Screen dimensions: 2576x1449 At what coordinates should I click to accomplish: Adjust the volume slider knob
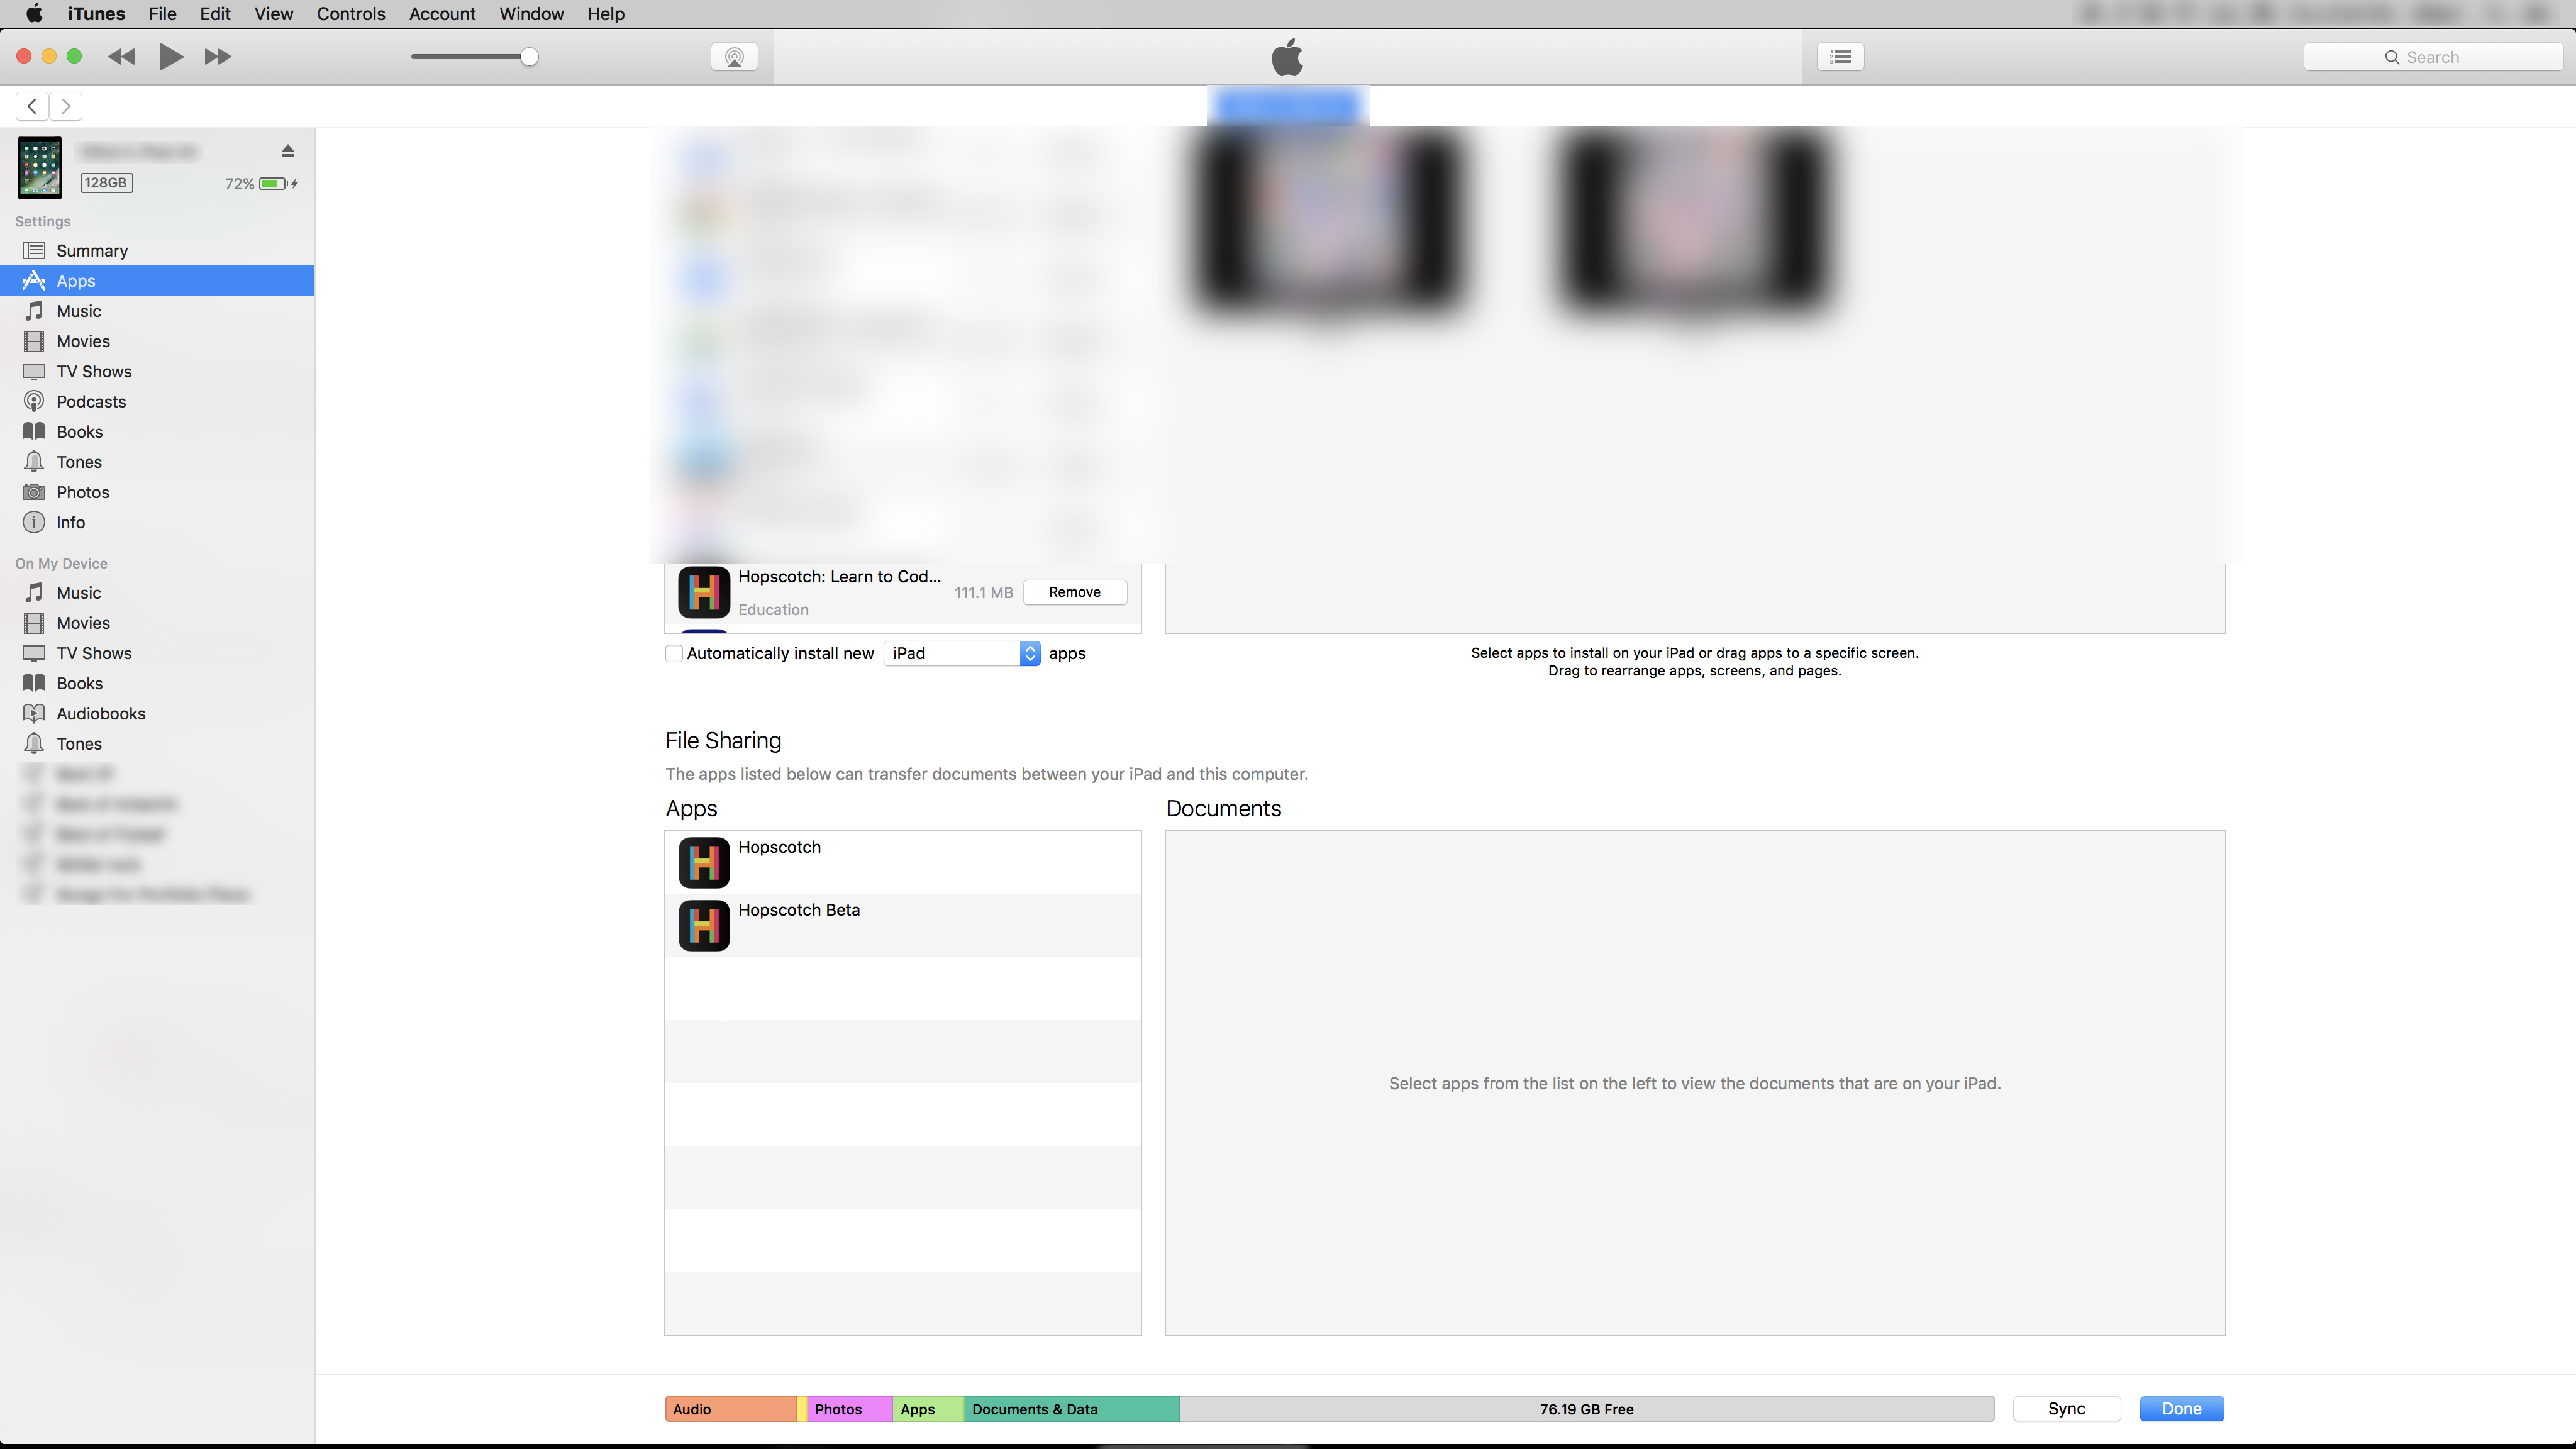coord(529,57)
